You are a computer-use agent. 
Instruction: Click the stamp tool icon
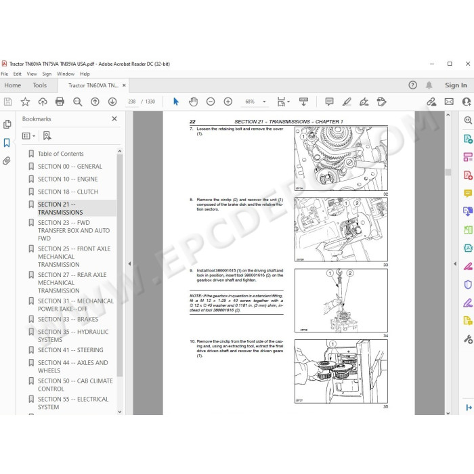381,102
